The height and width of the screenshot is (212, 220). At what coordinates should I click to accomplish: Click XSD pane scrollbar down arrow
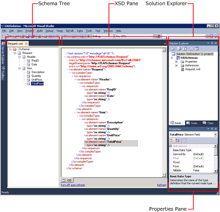(x=164, y=175)
